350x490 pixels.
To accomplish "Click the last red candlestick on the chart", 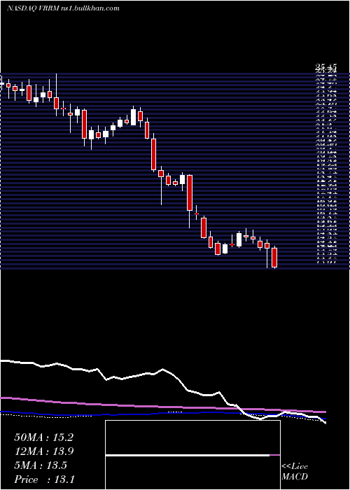I will [274, 258].
